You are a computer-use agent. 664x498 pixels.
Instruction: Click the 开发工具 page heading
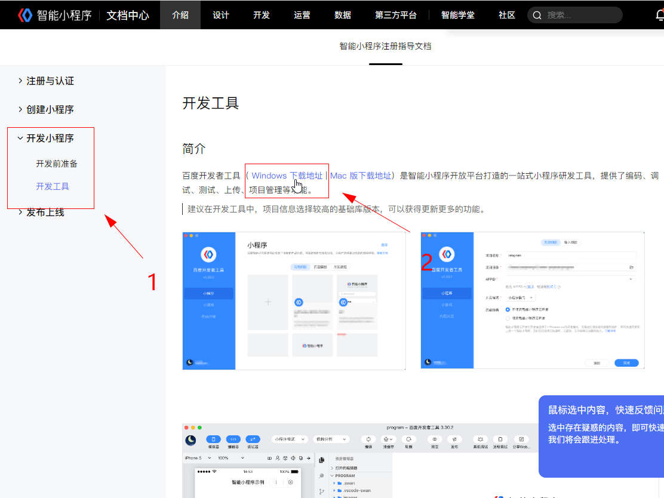pos(210,103)
